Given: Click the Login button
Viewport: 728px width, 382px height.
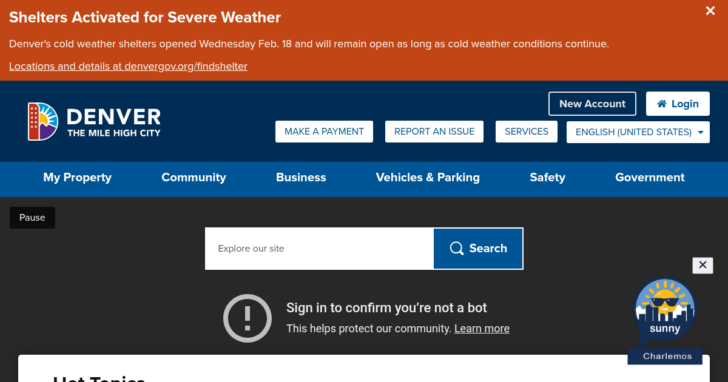Looking at the screenshot, I should point(678,104).
